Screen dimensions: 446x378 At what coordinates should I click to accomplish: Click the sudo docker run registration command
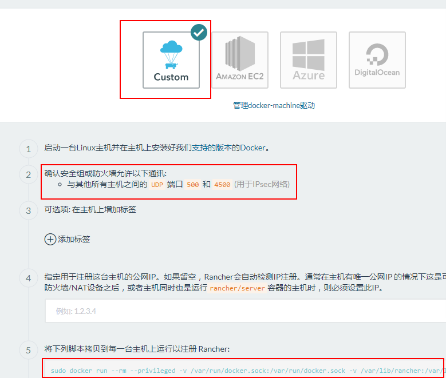point(246,371)
